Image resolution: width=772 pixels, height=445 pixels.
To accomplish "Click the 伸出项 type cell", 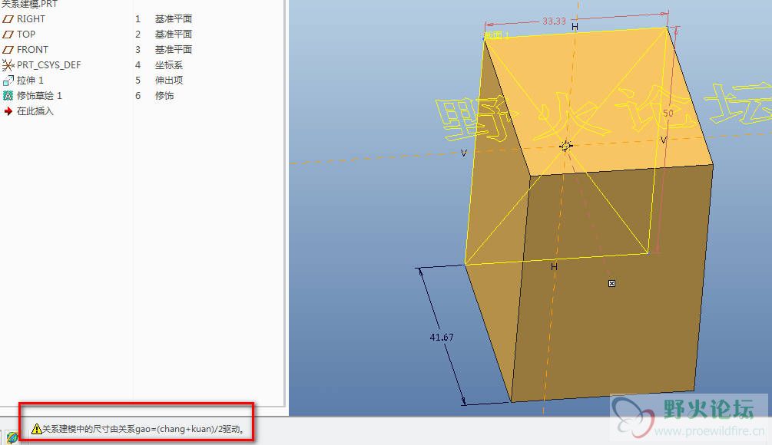I will [169, 80].
